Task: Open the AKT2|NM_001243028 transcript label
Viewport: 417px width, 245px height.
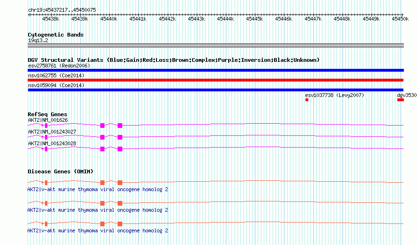Action: [x=52, y=143]
